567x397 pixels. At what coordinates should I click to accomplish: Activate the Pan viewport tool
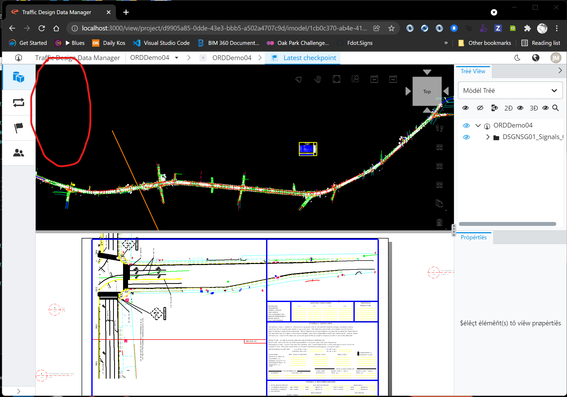pyautogui.click(x=317, y=78)
